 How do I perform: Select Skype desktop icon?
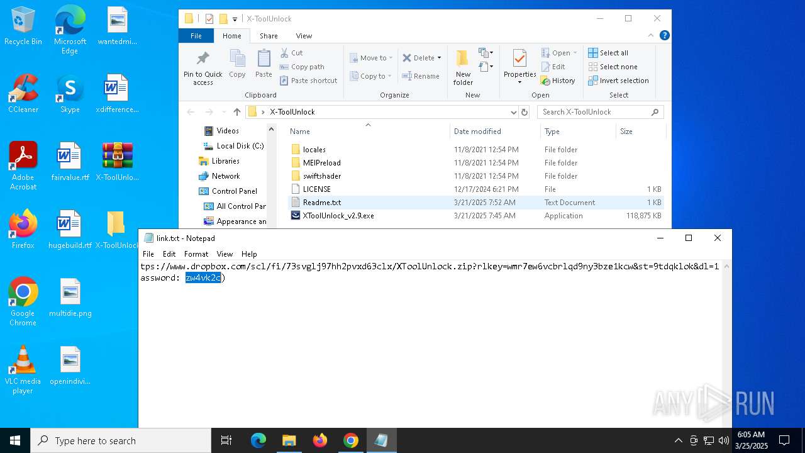pyautogui.click(x=70, y=94)
